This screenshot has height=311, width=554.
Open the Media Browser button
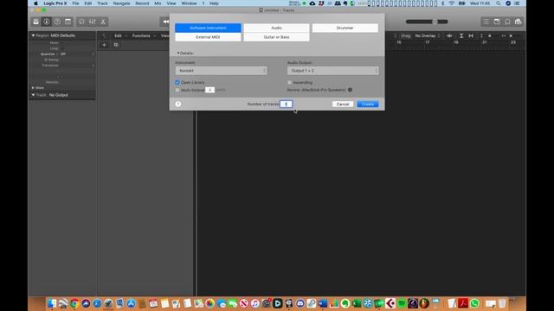(518, 22)
